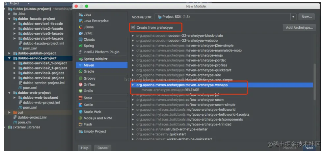Select Kotlin module type
This screenshot has width=326, height=153.
[x=102, y=105]
